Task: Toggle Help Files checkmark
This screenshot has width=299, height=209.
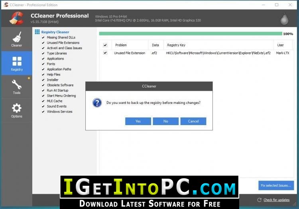Action: (x=43, y=75)
